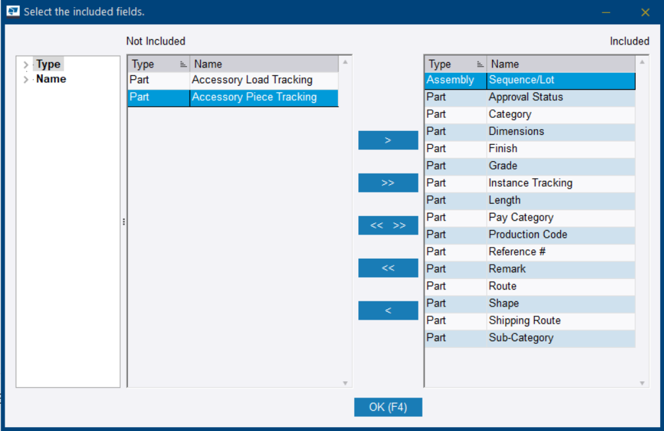The image size is (664, 431).
Task: Click the double right arrow include-all button
Action: (388, 183)
